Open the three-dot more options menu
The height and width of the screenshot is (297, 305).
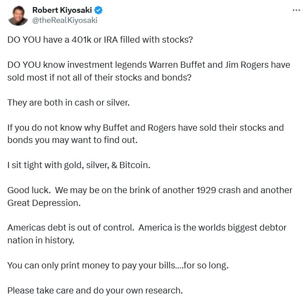(x=296, y=10)
